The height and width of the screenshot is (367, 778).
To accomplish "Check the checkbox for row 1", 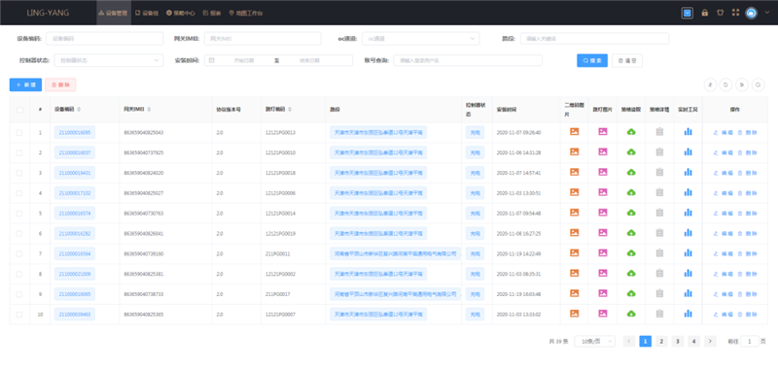I will coord(19,133).
